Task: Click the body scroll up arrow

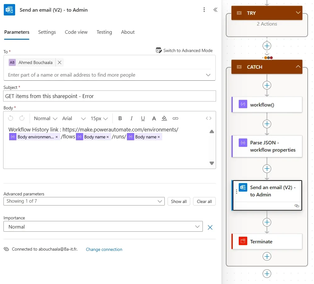Action: point(212,131)
